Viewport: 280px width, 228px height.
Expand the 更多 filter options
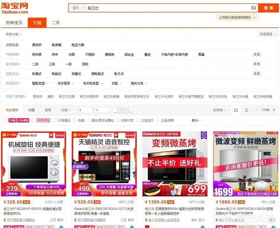(196, 121)
